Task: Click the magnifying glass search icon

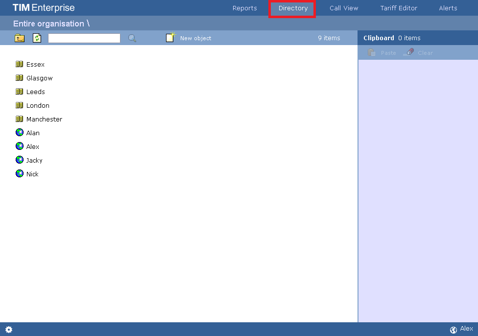Action: pos(131,38)
